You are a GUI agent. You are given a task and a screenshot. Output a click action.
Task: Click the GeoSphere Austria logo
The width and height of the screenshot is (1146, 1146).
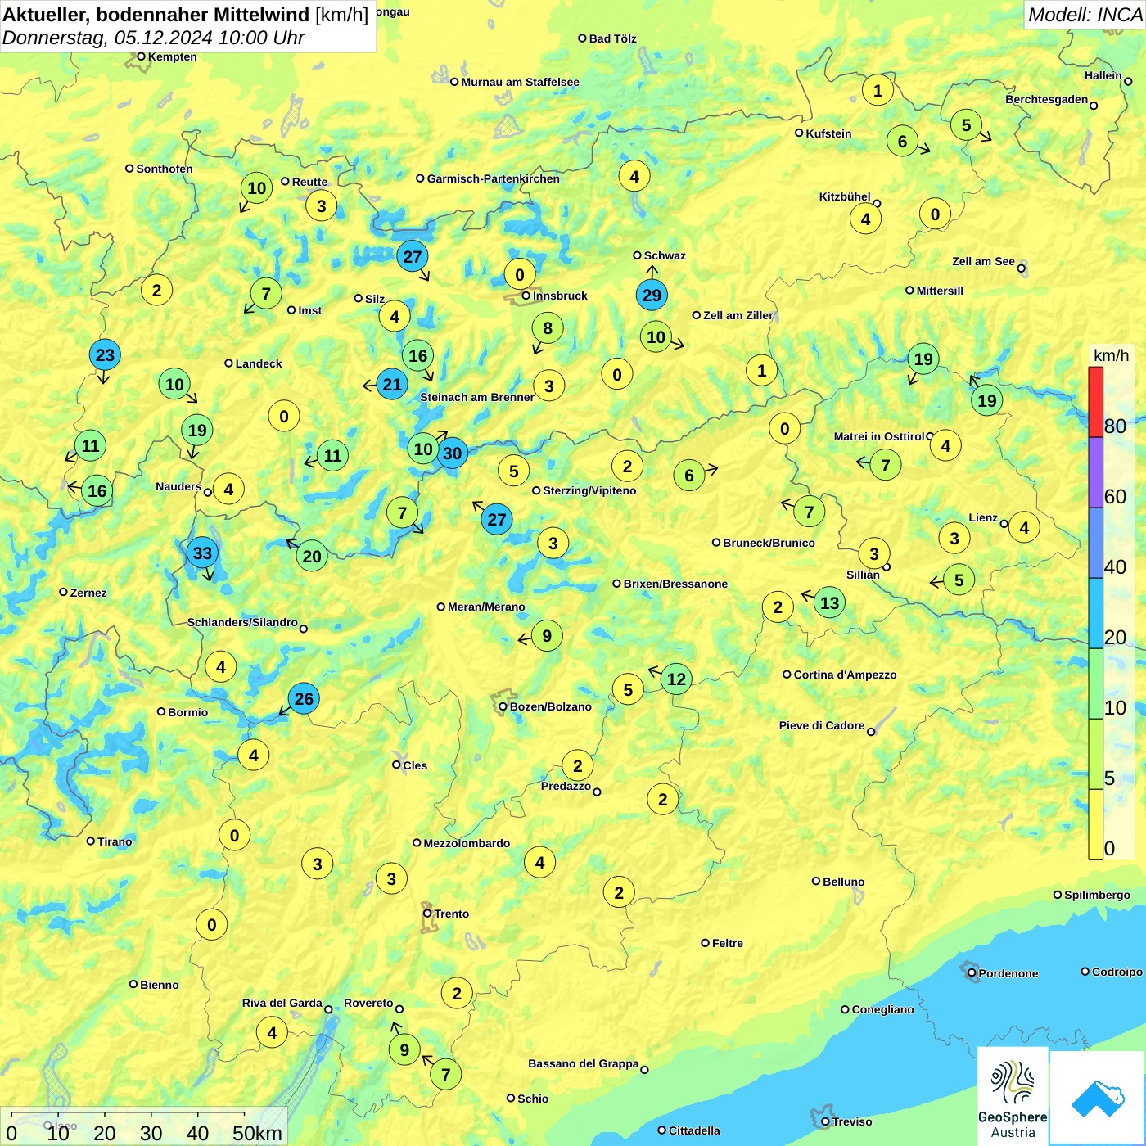pyautogui.click(x=1013, y=1096)
